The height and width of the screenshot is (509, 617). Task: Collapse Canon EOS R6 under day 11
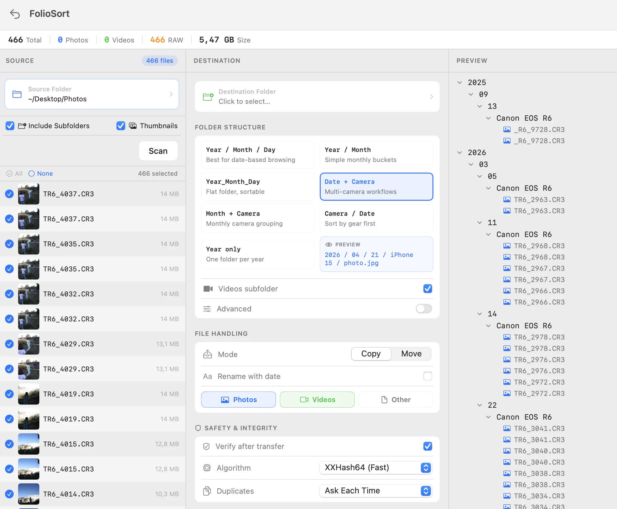pyautogui.click(x=488, y=234)
